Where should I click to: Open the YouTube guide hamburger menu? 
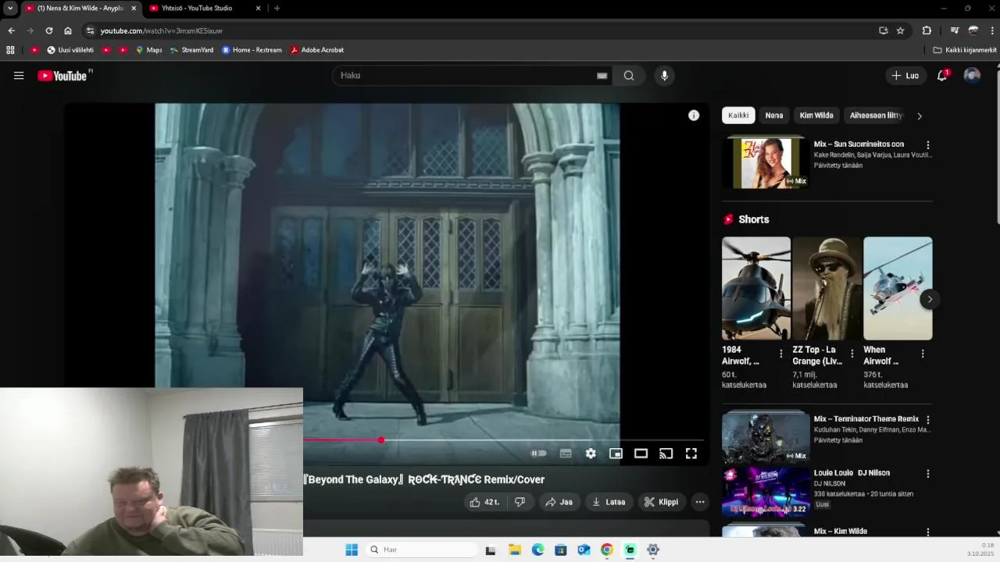tap(19, 76)
